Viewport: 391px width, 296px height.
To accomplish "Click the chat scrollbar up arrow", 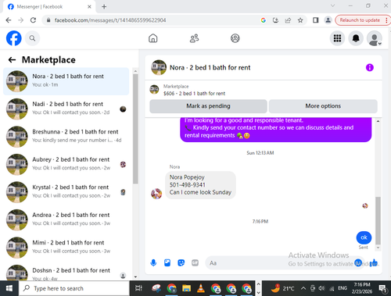I will [x=378, y=121].
